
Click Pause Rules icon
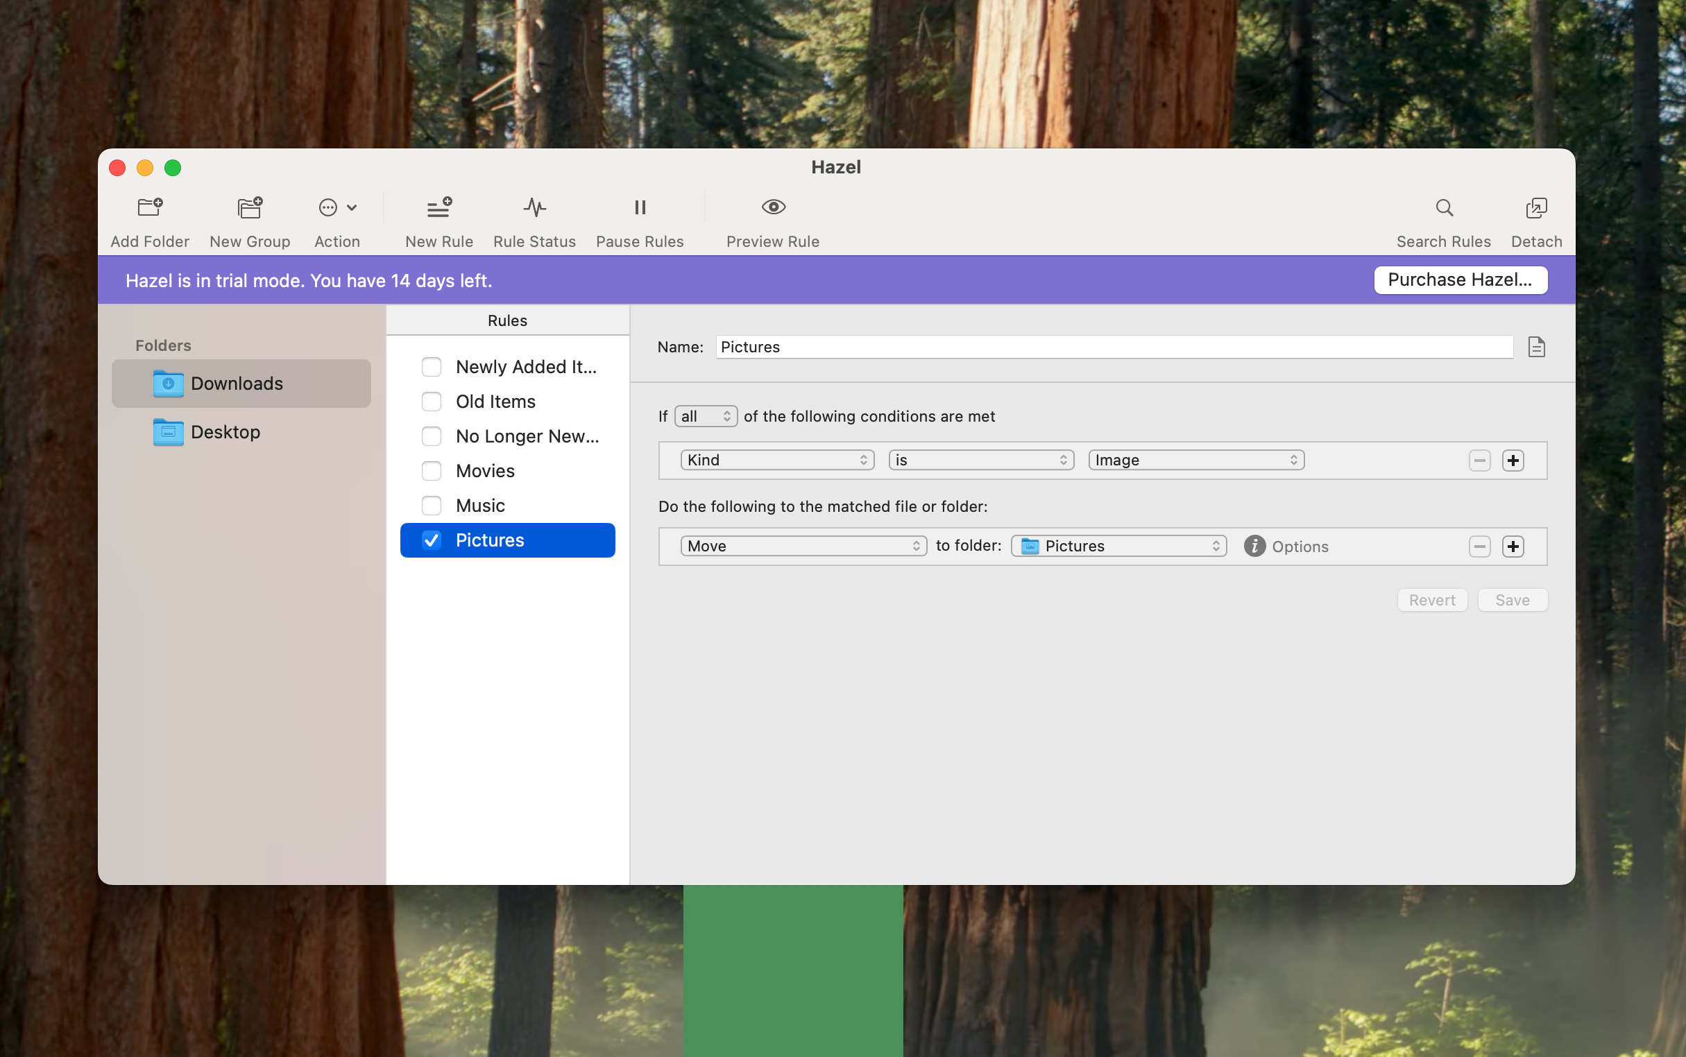pyautogui.click(x=640, y=207)
